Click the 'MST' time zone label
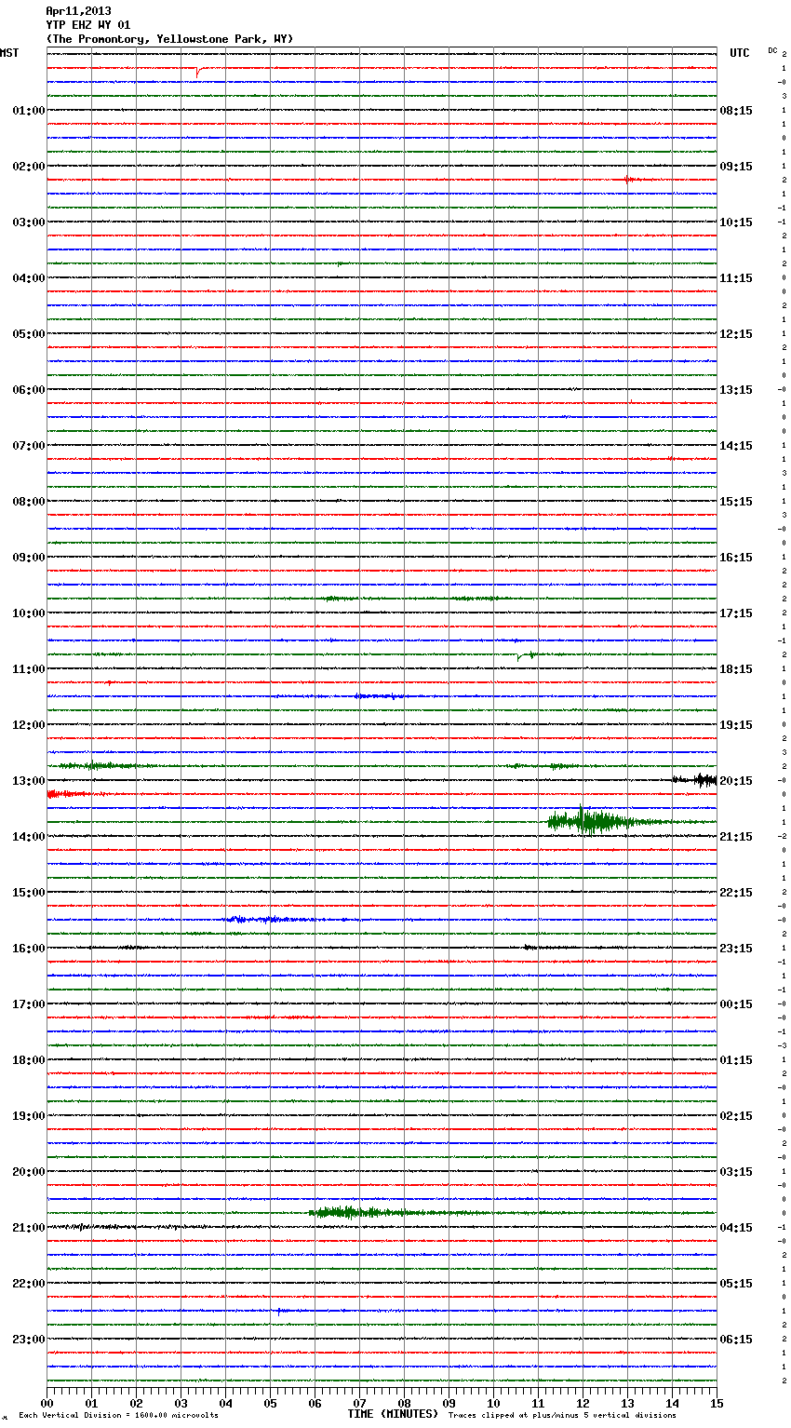791x1428 pixels. point(9,53)
